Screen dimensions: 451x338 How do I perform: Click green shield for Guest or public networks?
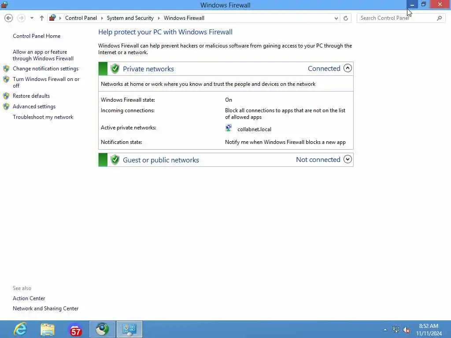(x=115, y=160)
